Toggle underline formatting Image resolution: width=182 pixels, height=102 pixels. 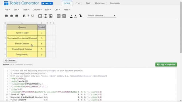click(x=32, y=16)
